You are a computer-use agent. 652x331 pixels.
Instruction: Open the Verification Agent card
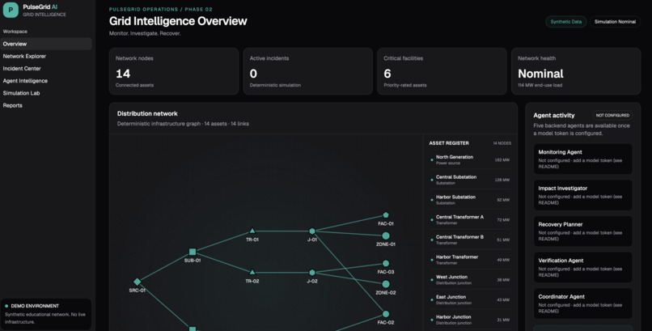point(582,267)
